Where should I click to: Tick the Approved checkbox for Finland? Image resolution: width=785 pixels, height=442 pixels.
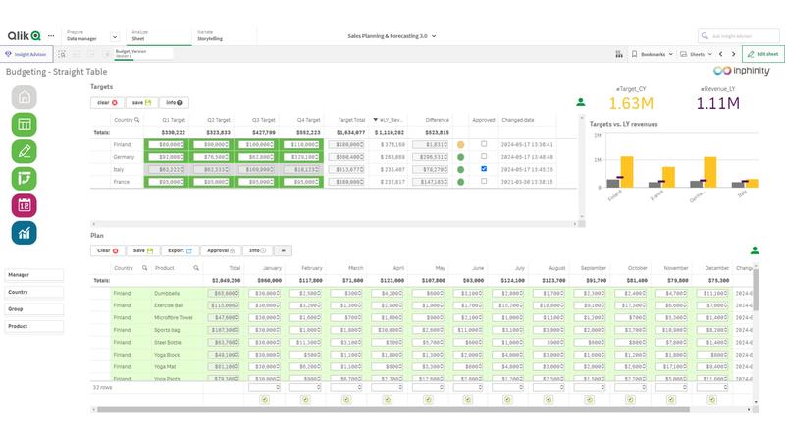coord(483,143)
